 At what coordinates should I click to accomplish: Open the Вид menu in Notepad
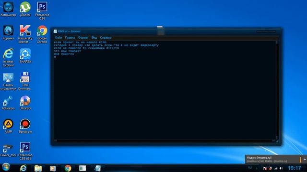[94, 37]
